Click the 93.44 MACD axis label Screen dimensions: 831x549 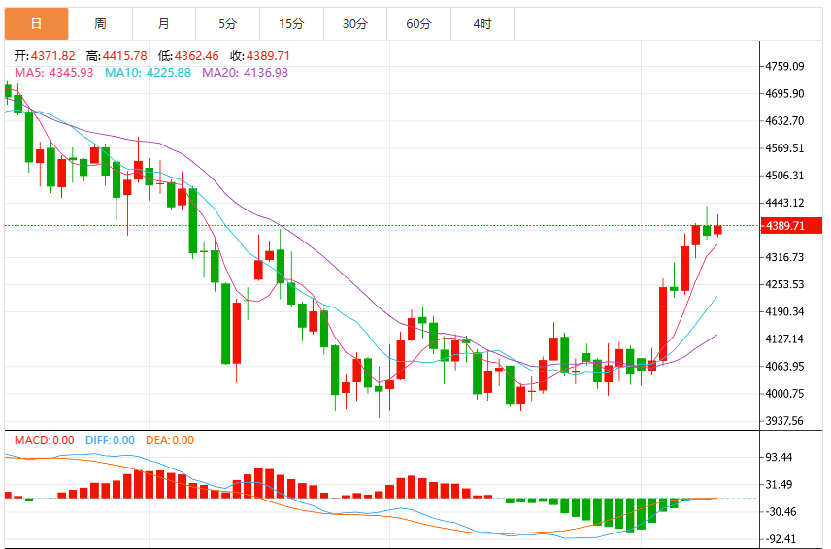pos(779,457)
